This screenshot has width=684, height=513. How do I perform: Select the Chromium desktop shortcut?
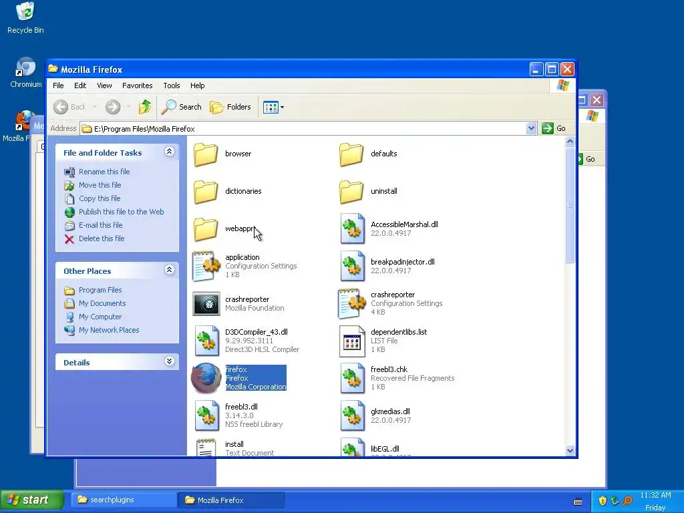[26, 72]
